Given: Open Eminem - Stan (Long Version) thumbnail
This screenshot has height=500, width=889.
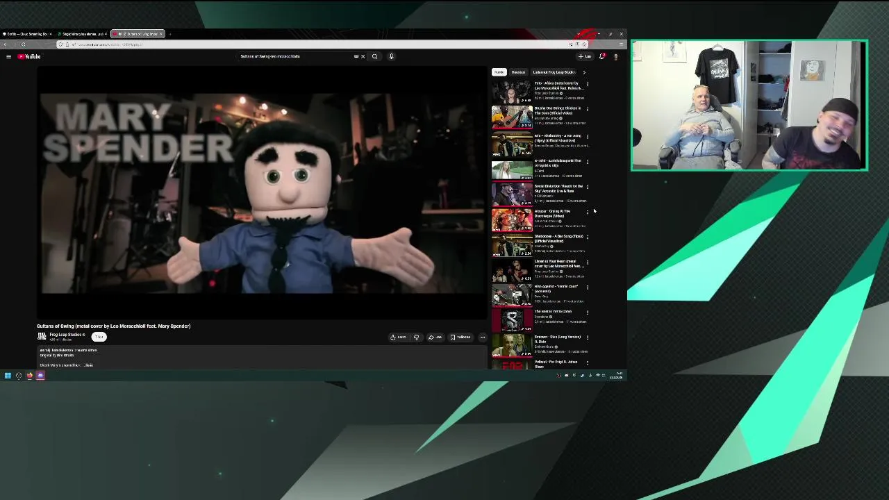Looking at the screenshot, I should tap(512, 345).
